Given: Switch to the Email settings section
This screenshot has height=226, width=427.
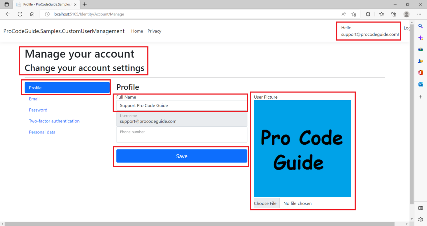Looking at the screenshot, I should tap(34, 99).
